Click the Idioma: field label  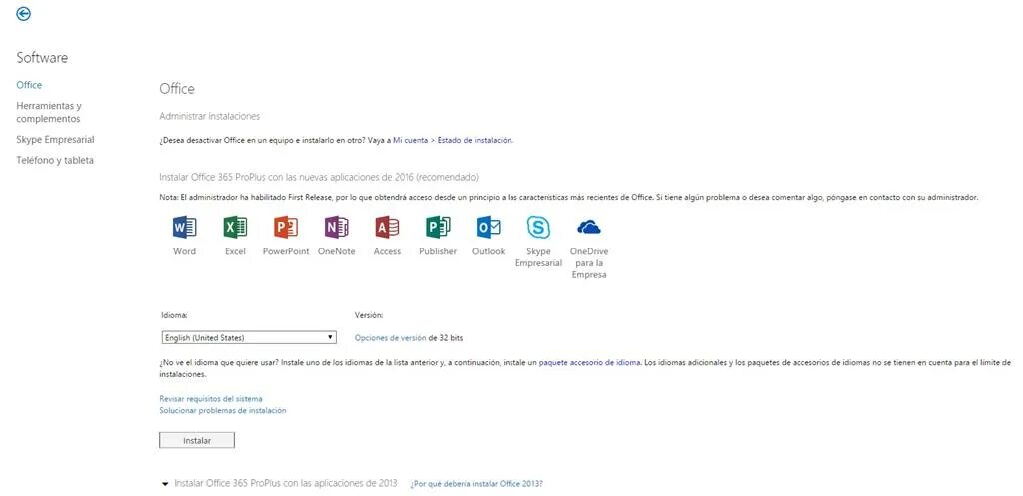point(174,315)
